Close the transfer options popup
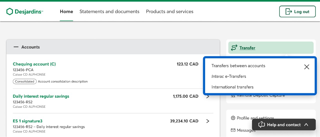320x137 pixels. point(306,67)
